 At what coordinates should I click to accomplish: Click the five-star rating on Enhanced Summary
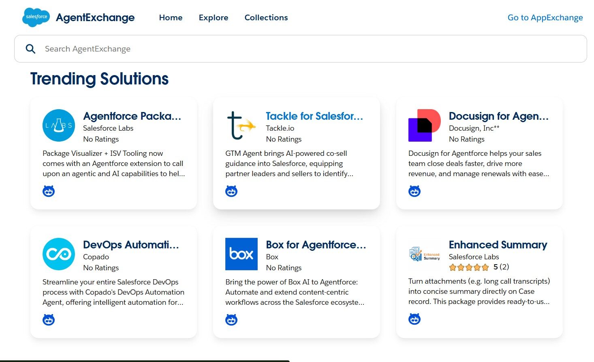pos(469,267)
